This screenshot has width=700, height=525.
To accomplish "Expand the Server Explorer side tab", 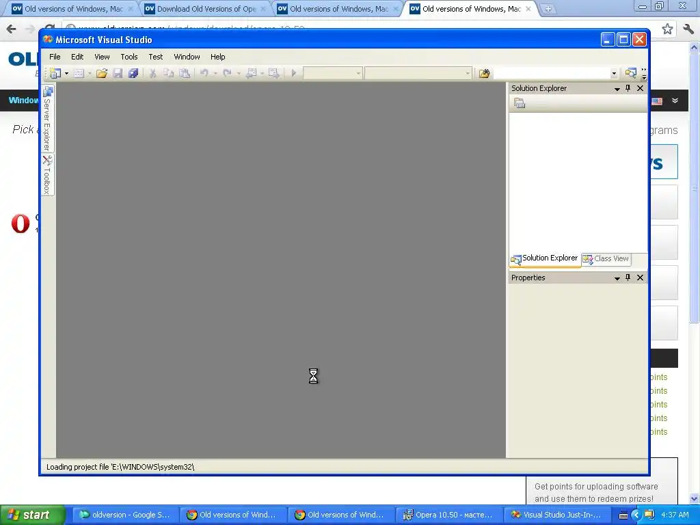I will [47, 119].
